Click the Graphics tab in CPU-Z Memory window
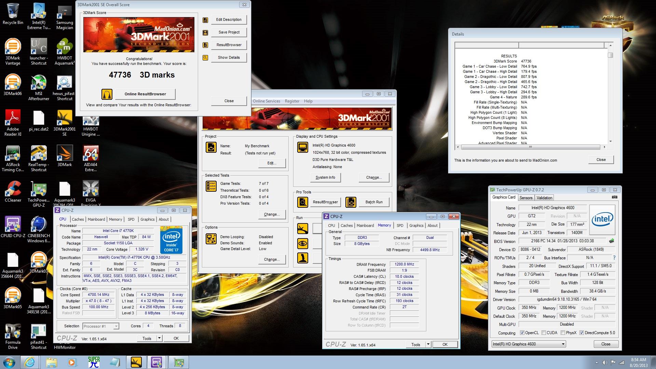 point(416,225)
